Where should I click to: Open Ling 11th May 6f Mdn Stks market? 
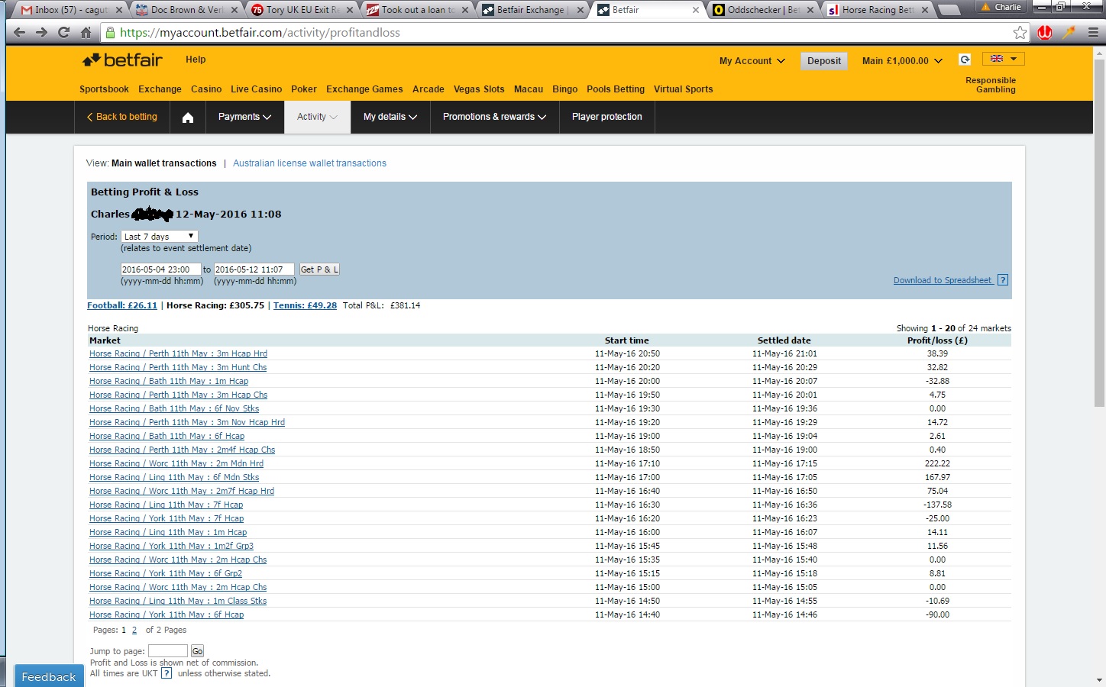(174, 477)
